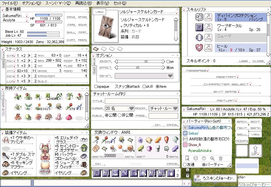Click the ダブル スマート アーク staff icon
The height and width of the screenshot is (187, 271).
coord(6,156)
